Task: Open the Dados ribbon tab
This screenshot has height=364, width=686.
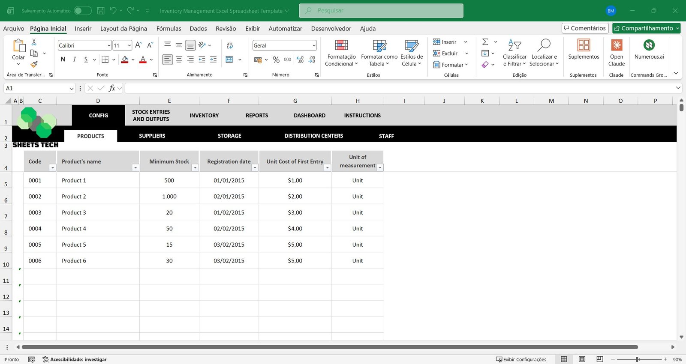Action: tap(198, 29)
